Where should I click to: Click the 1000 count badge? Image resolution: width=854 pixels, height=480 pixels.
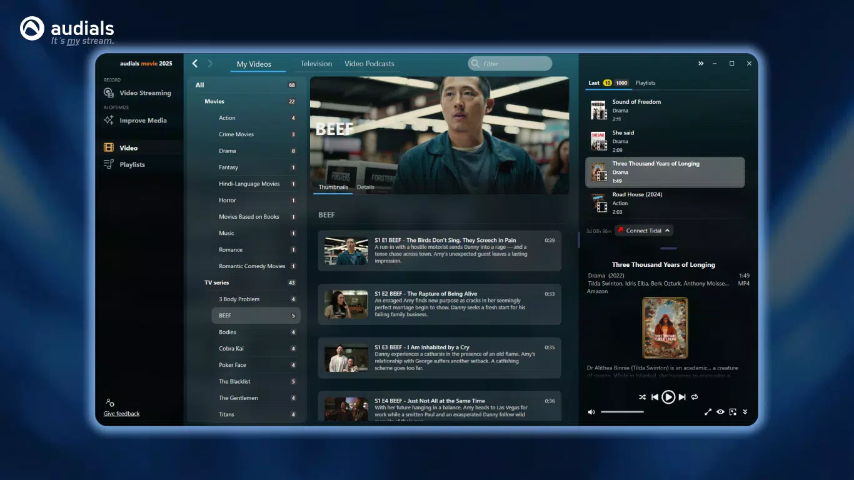point(621,82)
